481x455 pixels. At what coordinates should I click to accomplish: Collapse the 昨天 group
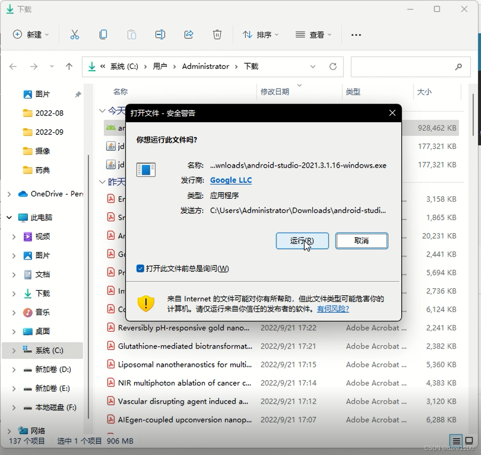click(x=102, y=182)
